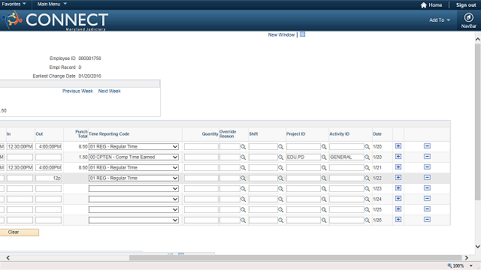
Task: Go to Next Week
Action: tap(110, 91)
